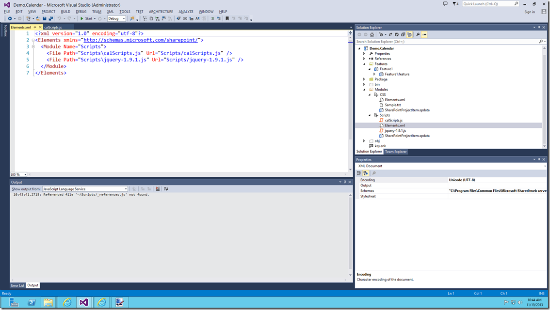Viewport: 550px width, 310px height.
Task: Expand the Package folder node
Action: pyautogui.click(x=364, y=79)
